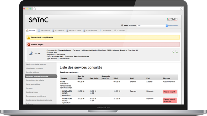Image resolution: width=207 pixels, height=116 pixels.
Task: Click the Glossaire tab icon
Action: click(115, 31)
